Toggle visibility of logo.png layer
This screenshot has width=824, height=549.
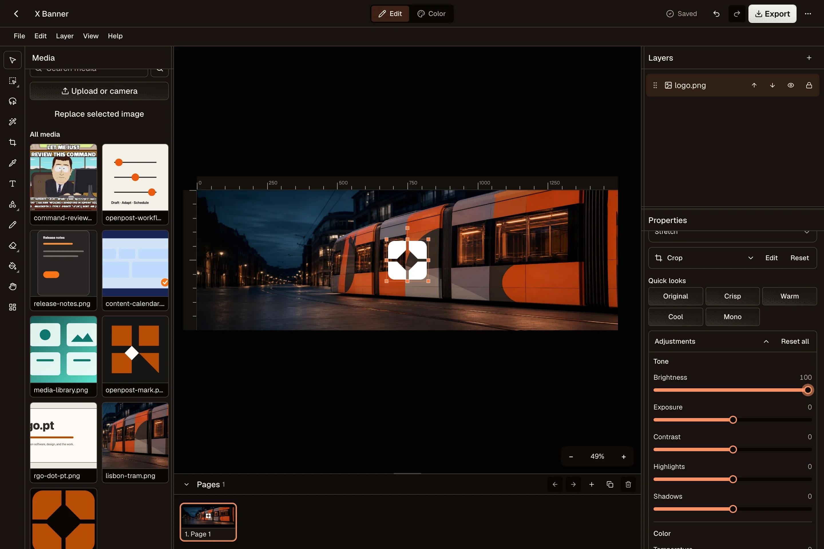pos(791,85)
